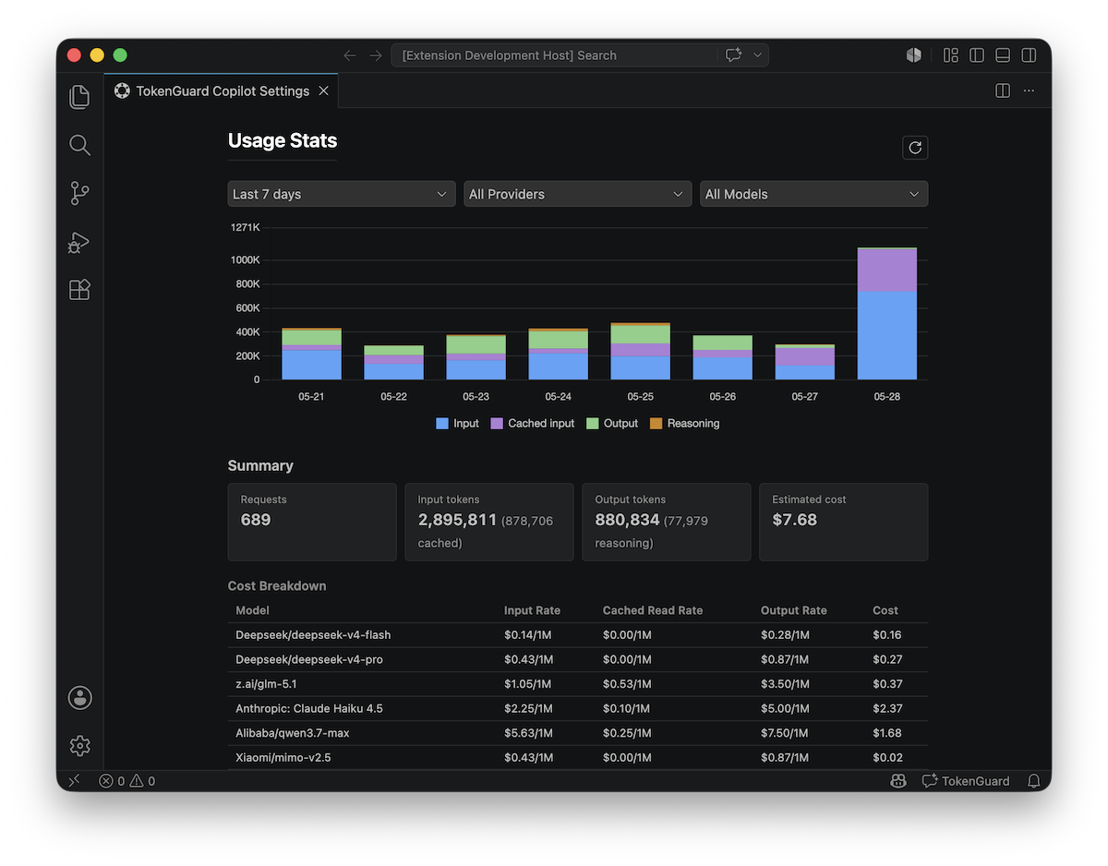Image resolution: width=1108 pixels, height=866 pixels.
Task: Open remote window indicator in status bar
Action: point(75,781)
